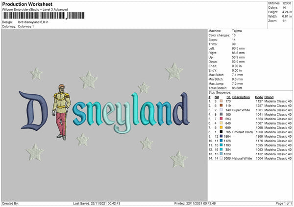Click thread code 1354 in row 5
Screen dimensions: 294x207
pos(259,119)
